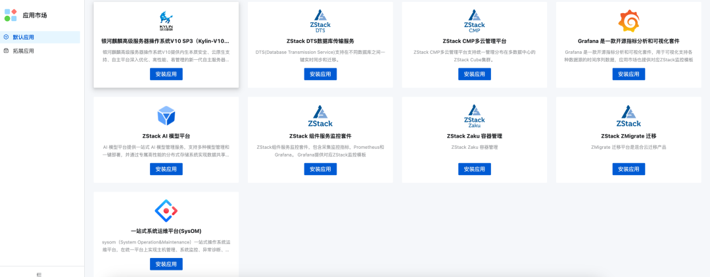
Task: Click title 一站式系统运维平台(SysOM)
Action: (166, 231)
